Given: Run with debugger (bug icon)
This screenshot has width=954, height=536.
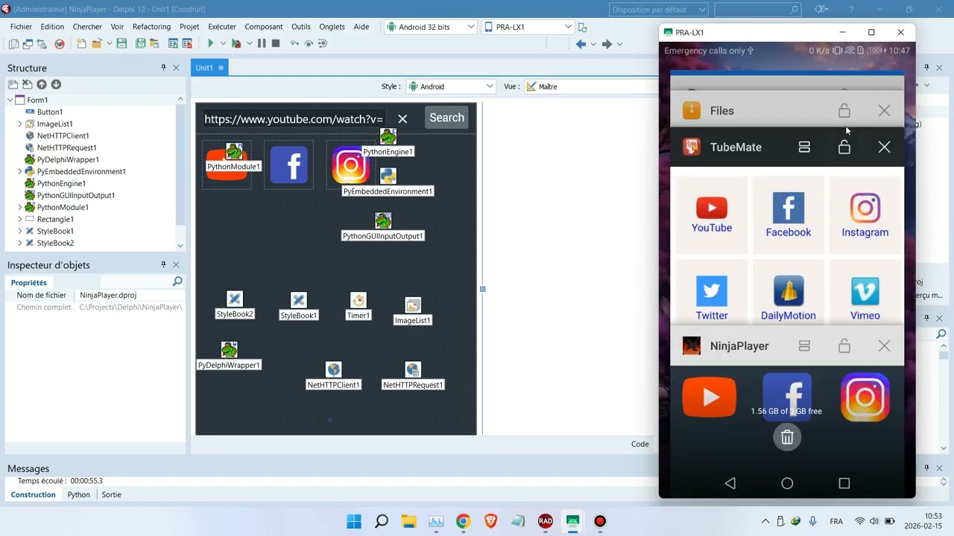Looking at the screenshot, I should click(236, 44).
